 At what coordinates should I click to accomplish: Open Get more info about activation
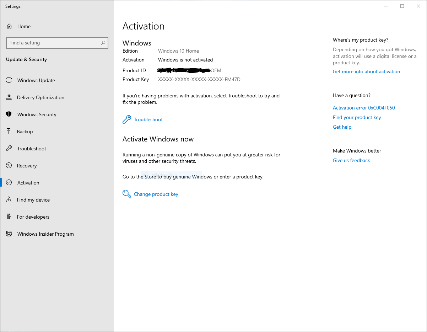[366, 71]
